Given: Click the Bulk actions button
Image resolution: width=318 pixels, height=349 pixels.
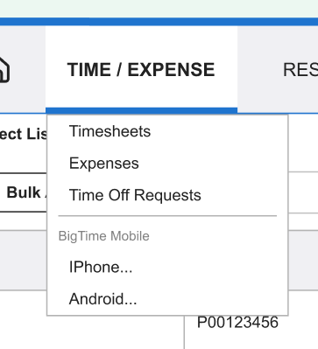Looking at the screenshot, I should [24, 192].
